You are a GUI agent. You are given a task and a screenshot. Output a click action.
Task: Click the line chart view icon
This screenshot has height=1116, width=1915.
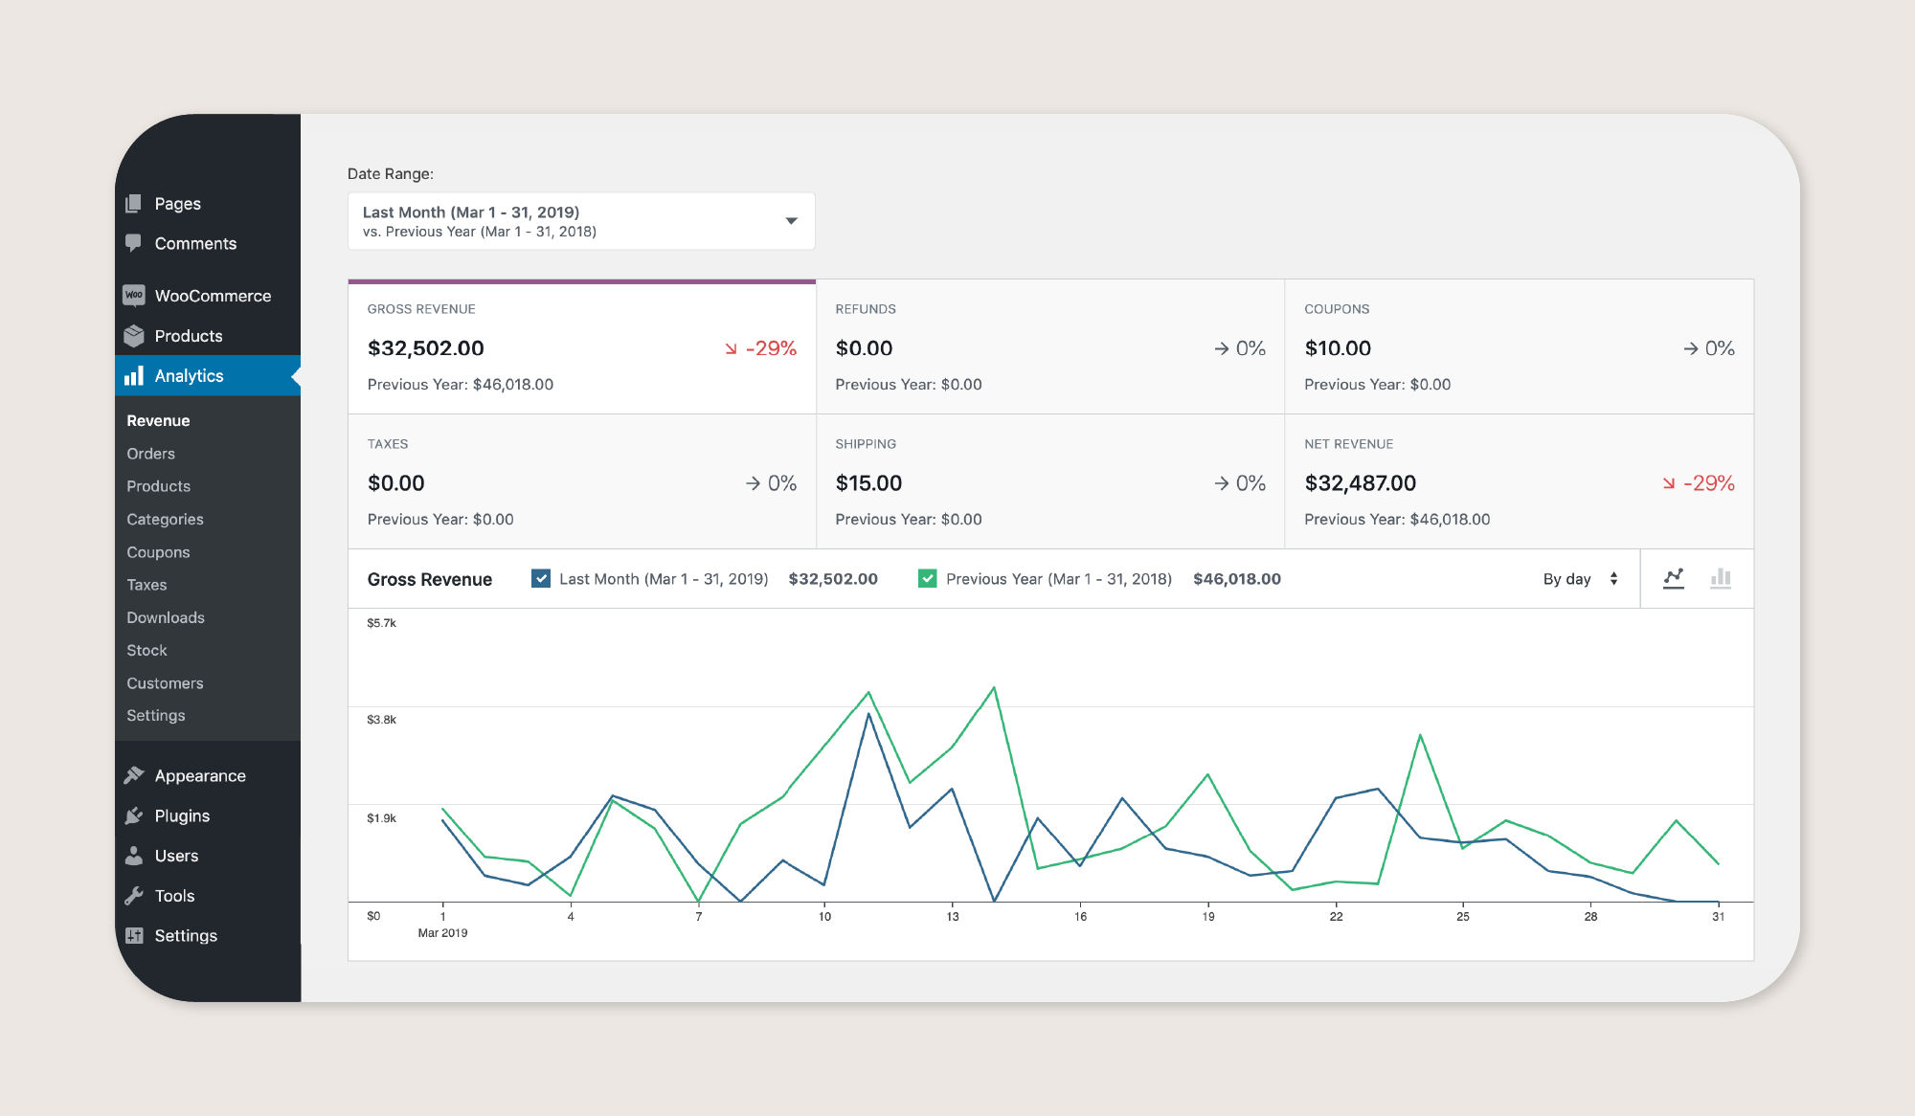click(1673, 576)
